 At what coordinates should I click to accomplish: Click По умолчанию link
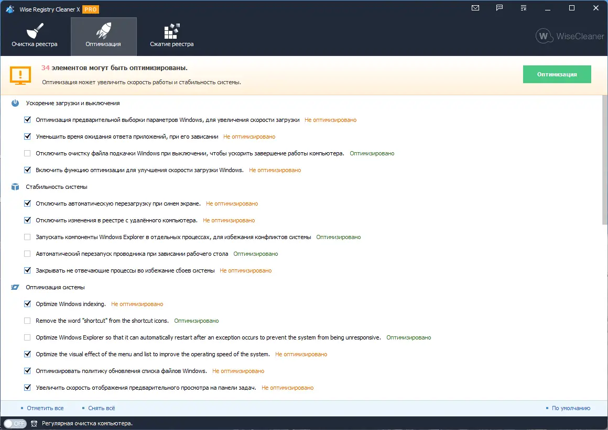pyautogui.click(x=571, y=408)
